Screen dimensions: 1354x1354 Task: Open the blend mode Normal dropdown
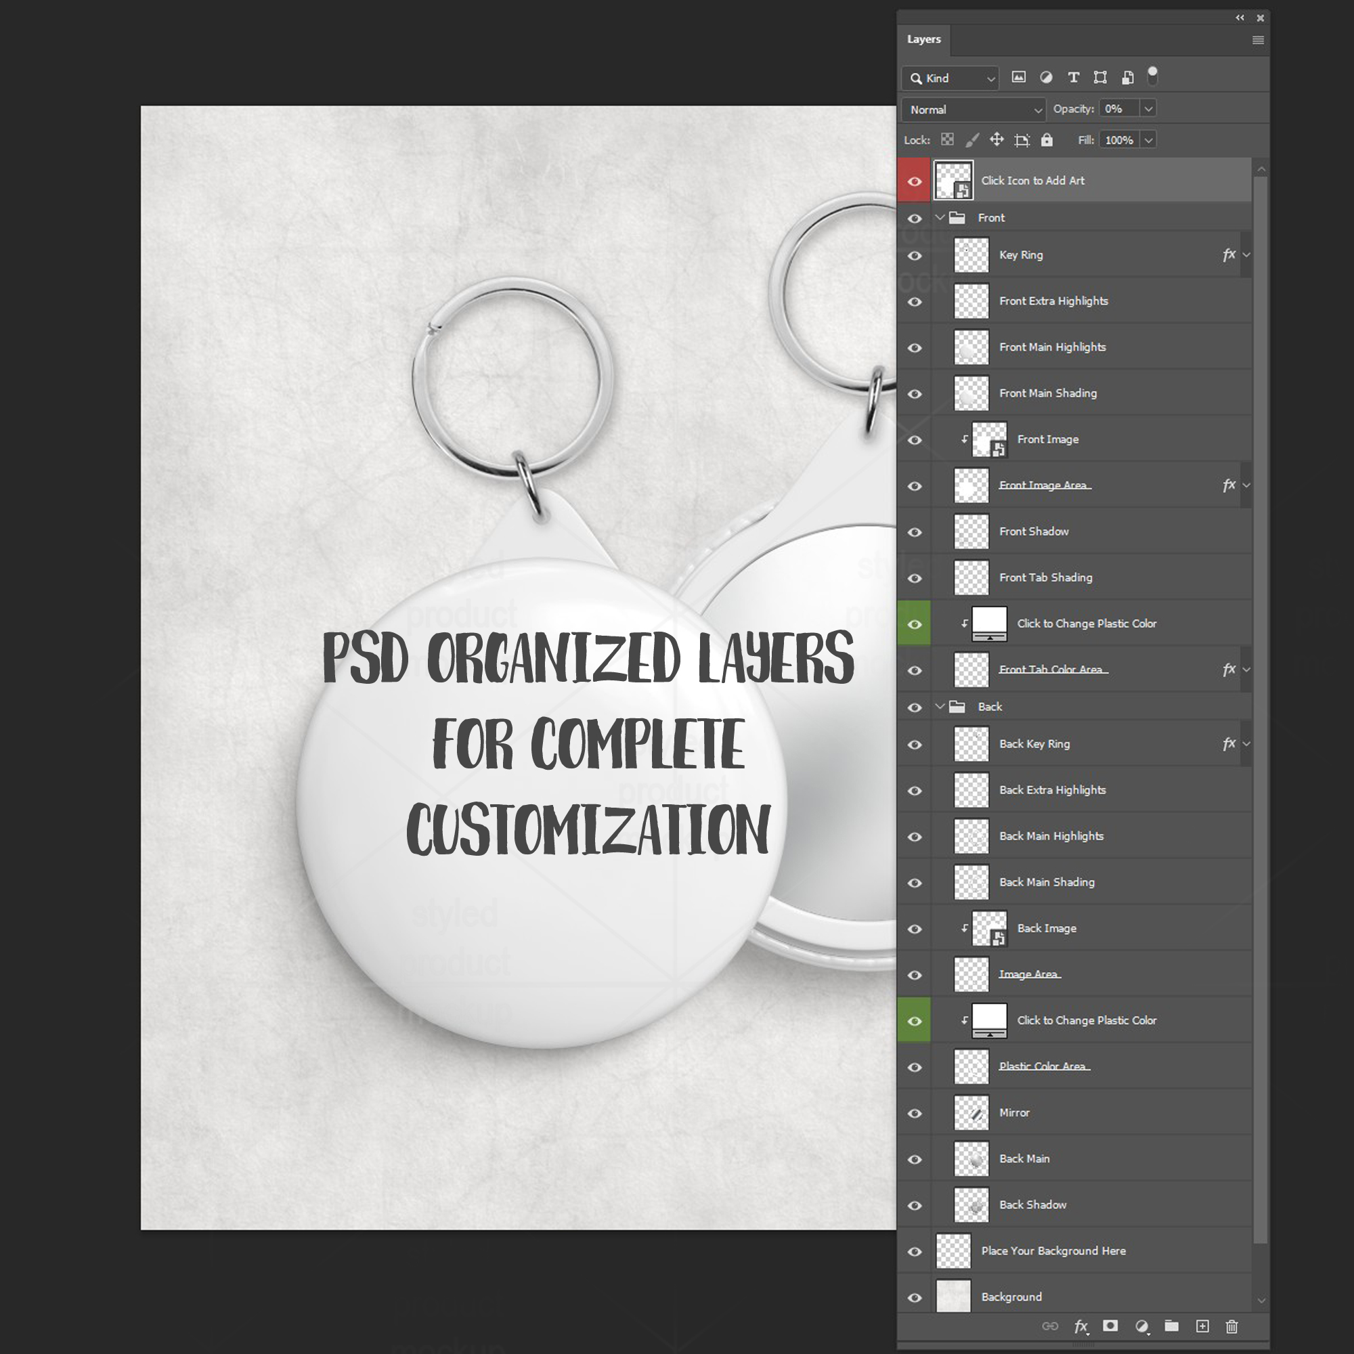pos(974,109)
